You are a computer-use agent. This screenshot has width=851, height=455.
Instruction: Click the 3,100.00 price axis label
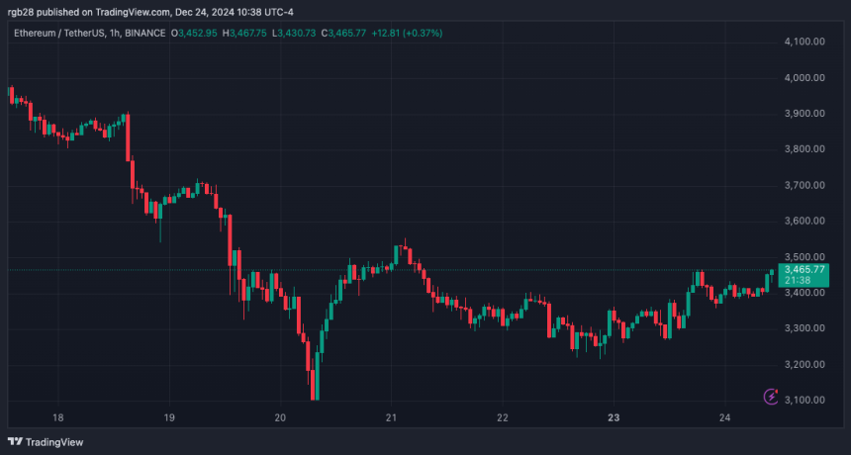[805, 400]
